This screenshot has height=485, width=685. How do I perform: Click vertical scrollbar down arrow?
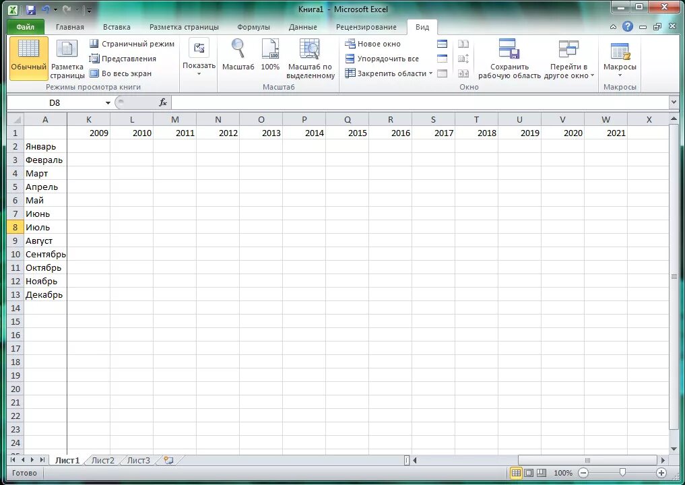pyautogui.click(x=673, y=449)
